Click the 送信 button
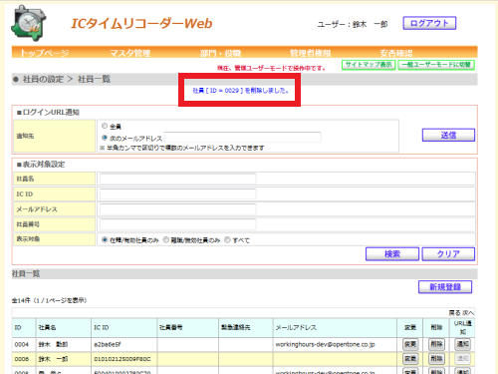 coord(448,135)
